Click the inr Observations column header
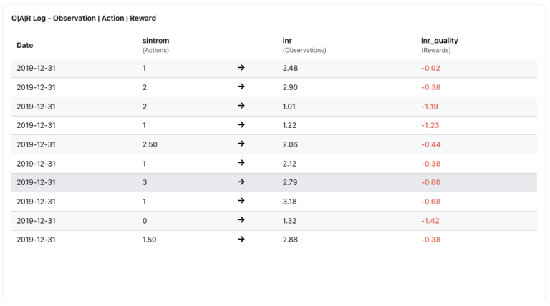The height and width of the screenshot is (306, 550). click(x=304, y=45)
